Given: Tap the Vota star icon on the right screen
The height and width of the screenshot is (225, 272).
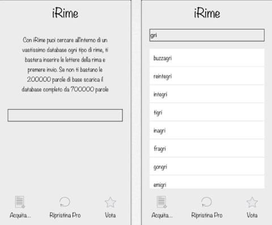Looking at the screenshot, I should pyautogui.click(x=252, y=202).
